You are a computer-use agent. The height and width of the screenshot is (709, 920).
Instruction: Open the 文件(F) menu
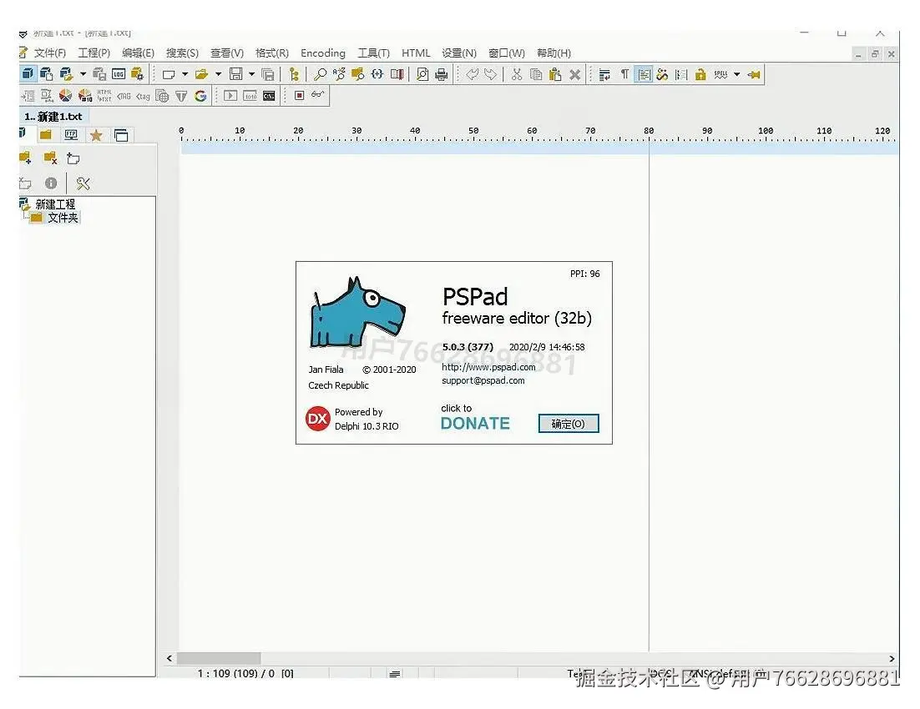tap(49, 53)
